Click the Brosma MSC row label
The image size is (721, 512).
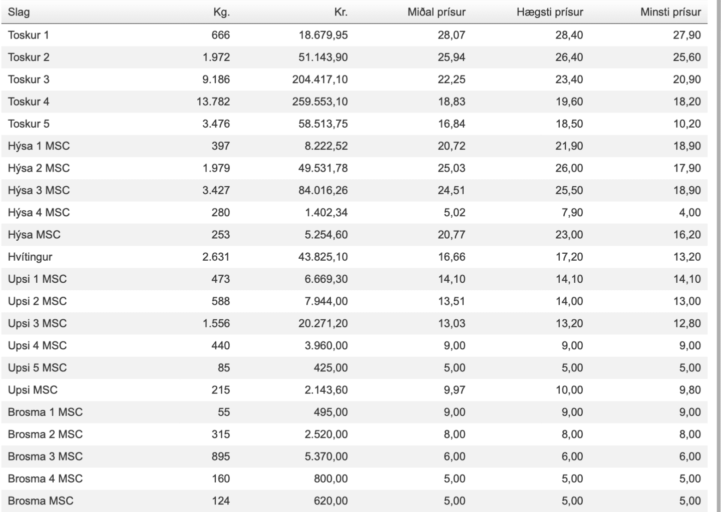click(41, 500)
